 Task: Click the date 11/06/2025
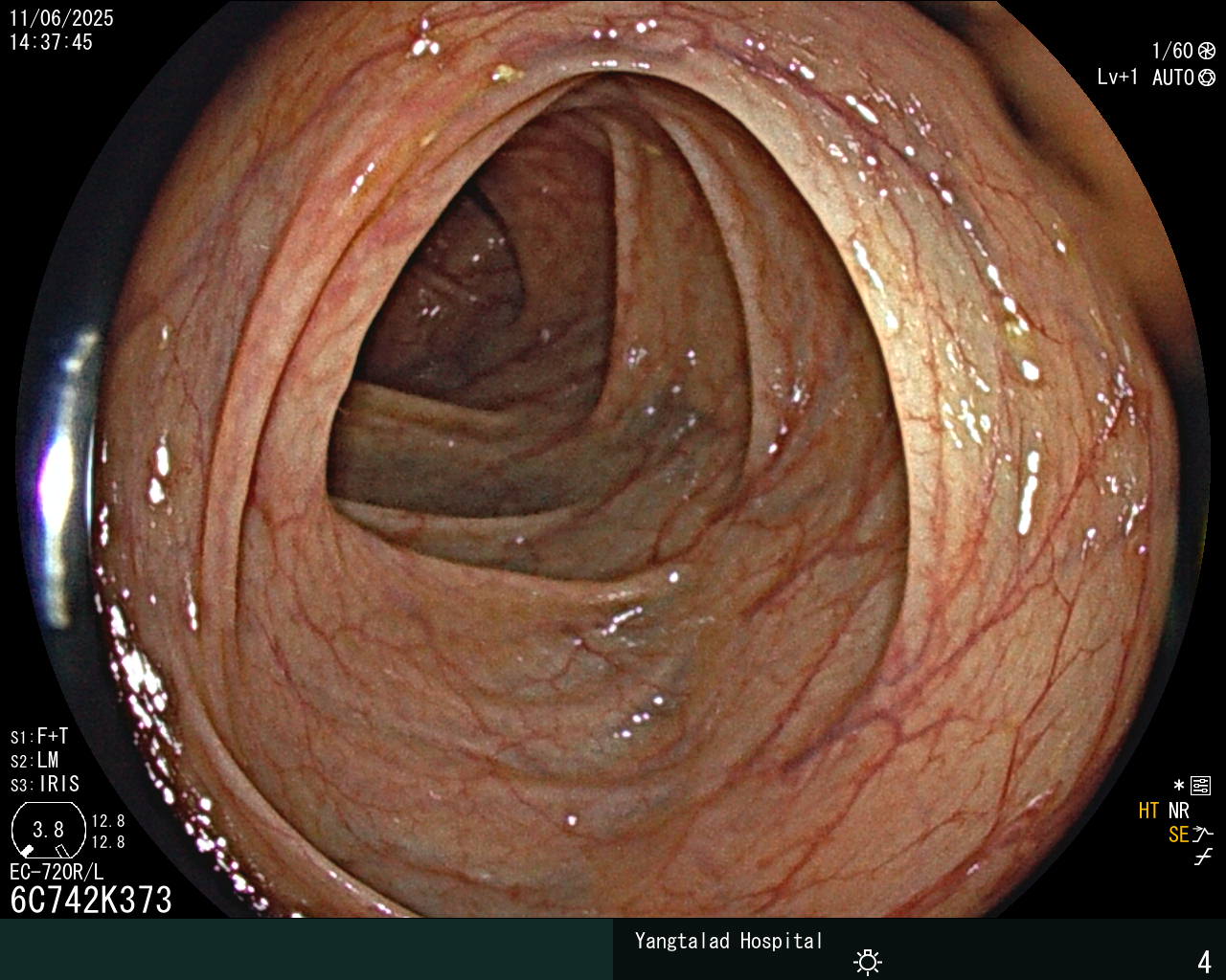coord(61,18)
